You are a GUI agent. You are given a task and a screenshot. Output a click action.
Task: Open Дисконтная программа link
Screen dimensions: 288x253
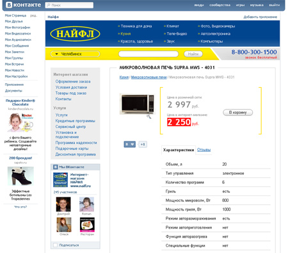pyautogui.click(x=76, y=154)
